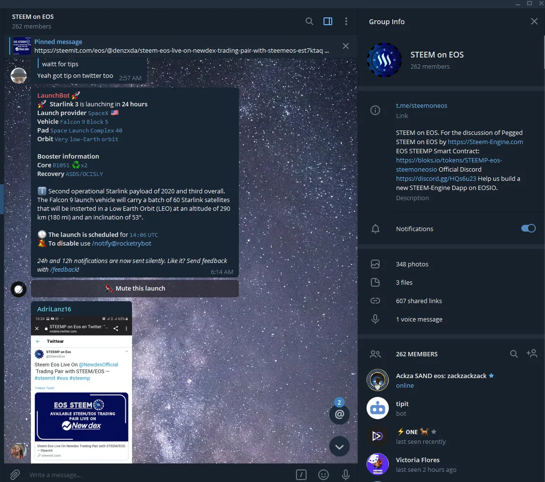Viewport: 545px width, 482px height.
Task: Click the shared links chain icon
Action: 375,301
